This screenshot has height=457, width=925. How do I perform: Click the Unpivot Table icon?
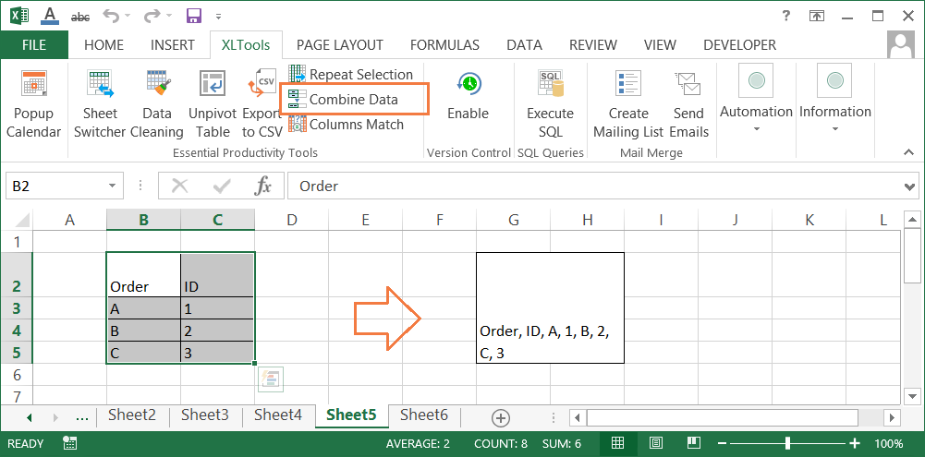(213, 103)
